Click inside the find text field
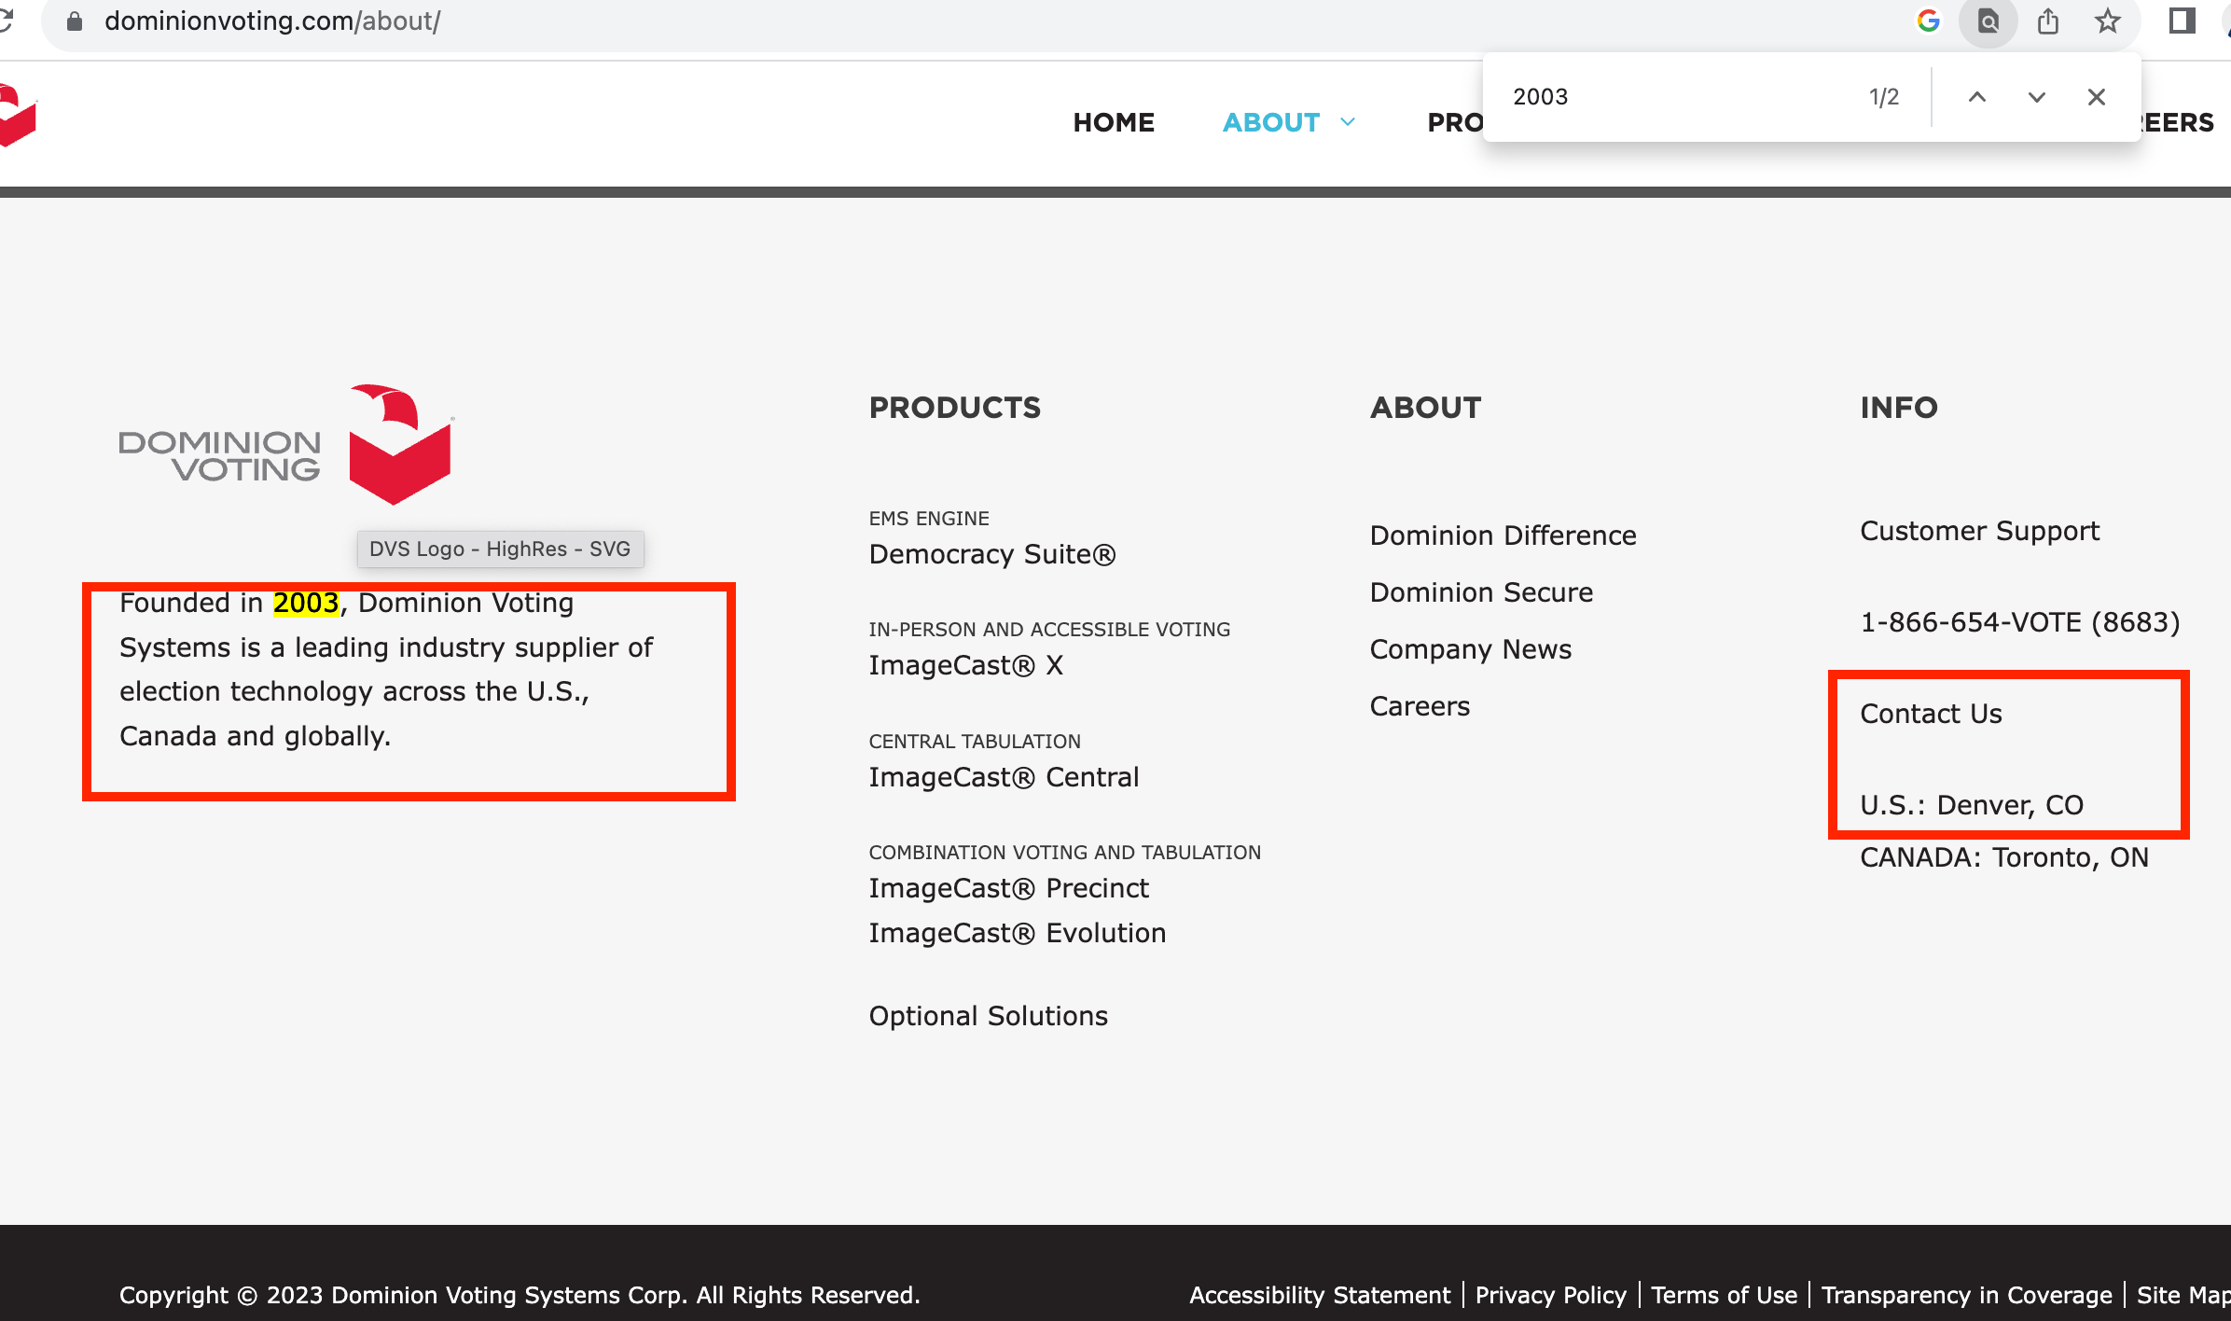 [x=1670, y=97]
